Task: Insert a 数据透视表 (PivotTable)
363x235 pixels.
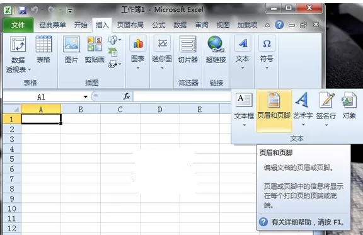Action: (x=18, y=54)
